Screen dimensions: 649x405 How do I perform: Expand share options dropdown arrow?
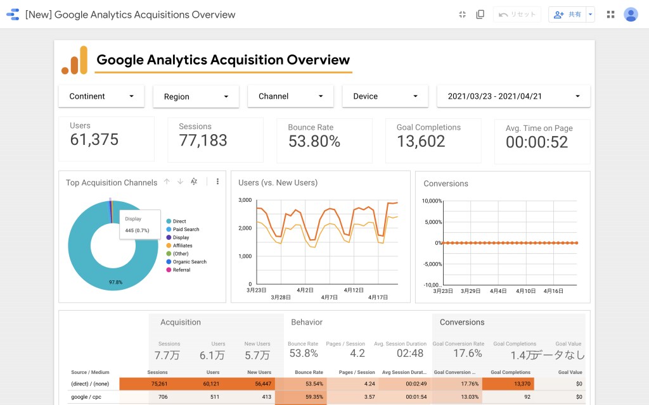(x=591, y=15)
